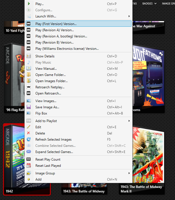Click the View Images picture icon

[29, 101]
